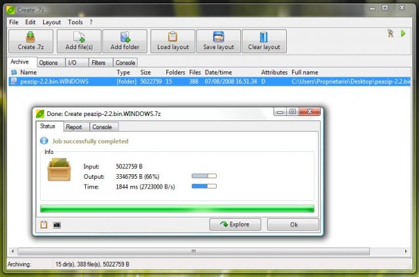
Task: Click Save layout toolbar button
Action: tap(219, 41)
